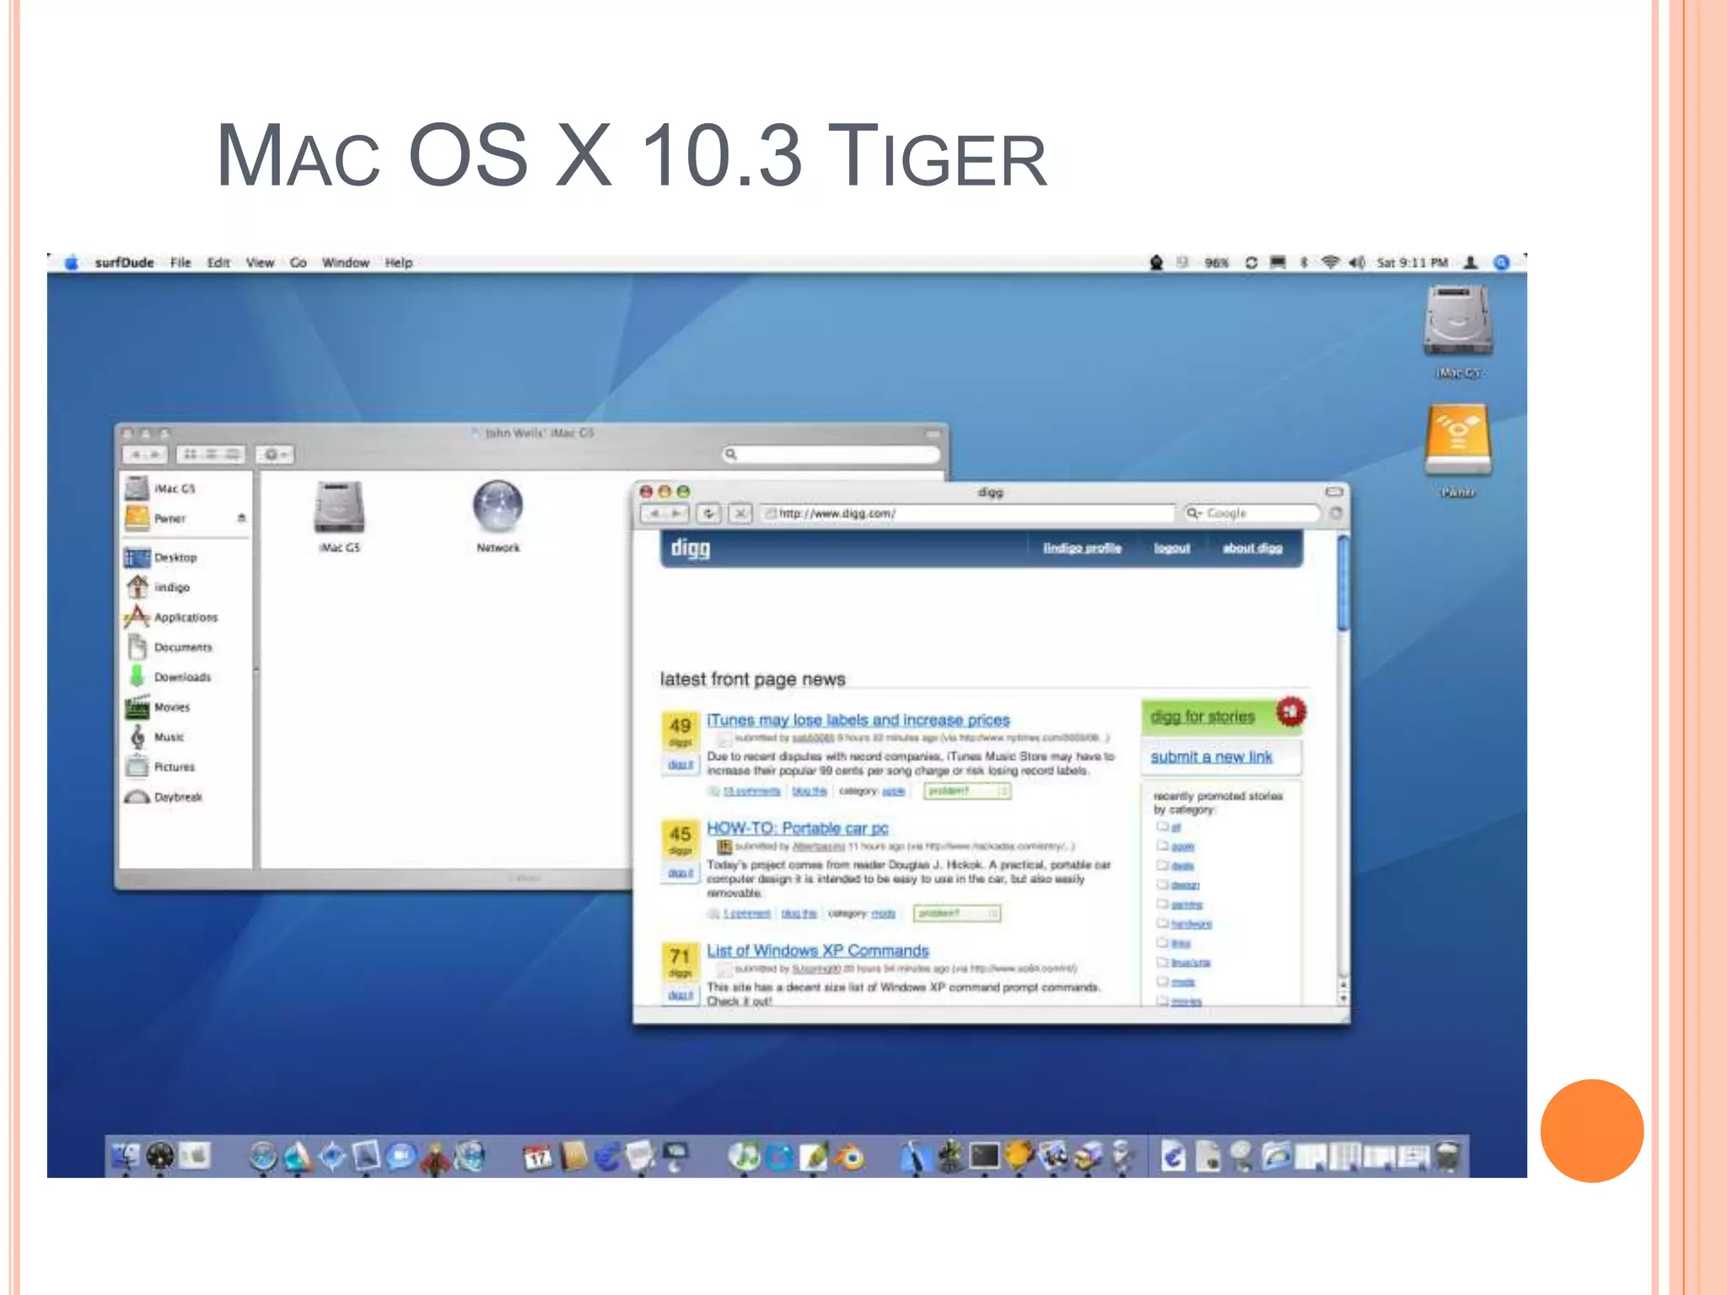Click the reload button in Safari toolbar

(709, 513)
